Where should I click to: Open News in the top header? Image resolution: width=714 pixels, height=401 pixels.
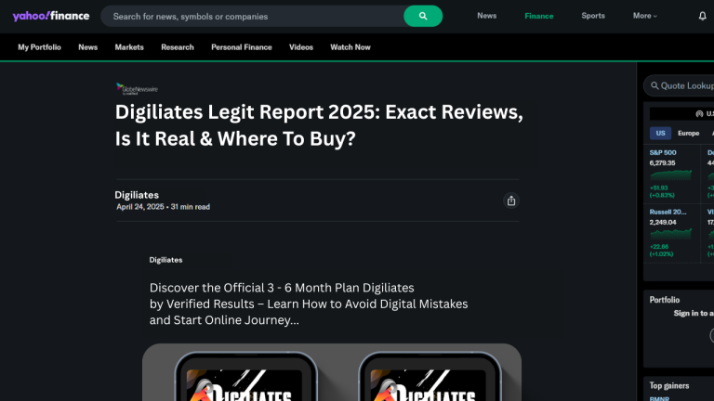point(487,16)
